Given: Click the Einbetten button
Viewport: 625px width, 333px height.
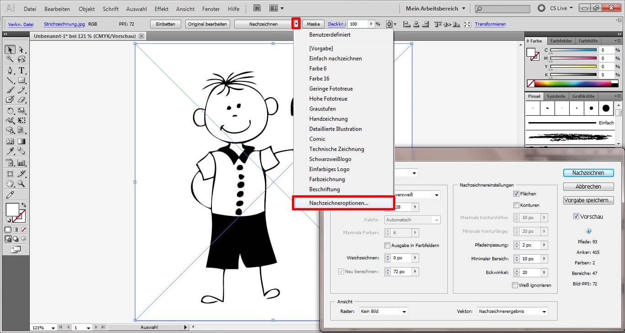Looking at the screenshot, I should coord(165,24).
